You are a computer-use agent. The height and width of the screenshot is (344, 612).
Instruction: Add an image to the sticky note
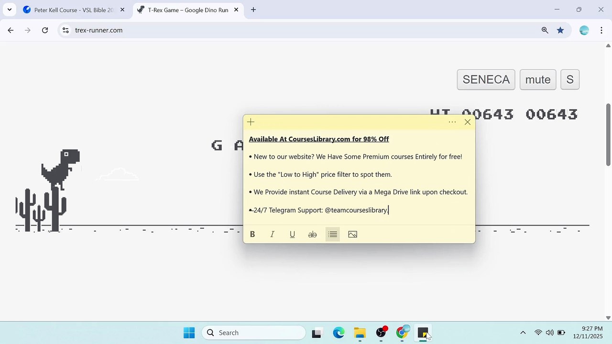[x=353, y=234]
